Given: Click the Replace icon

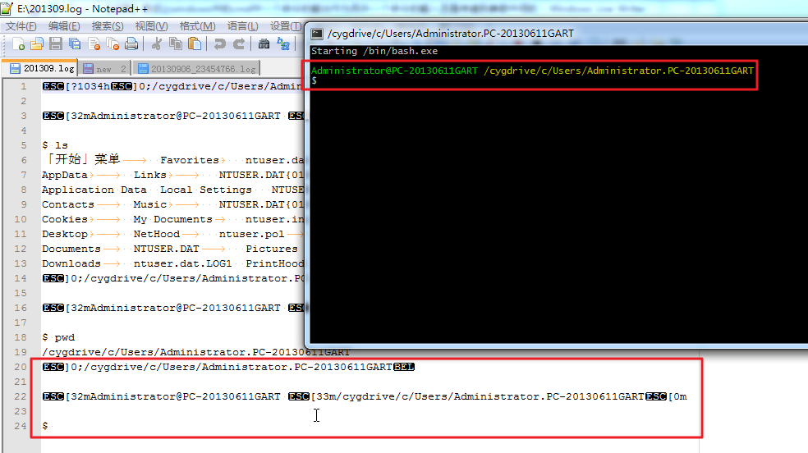Looking at the screenshot, I should coord(283,44).
